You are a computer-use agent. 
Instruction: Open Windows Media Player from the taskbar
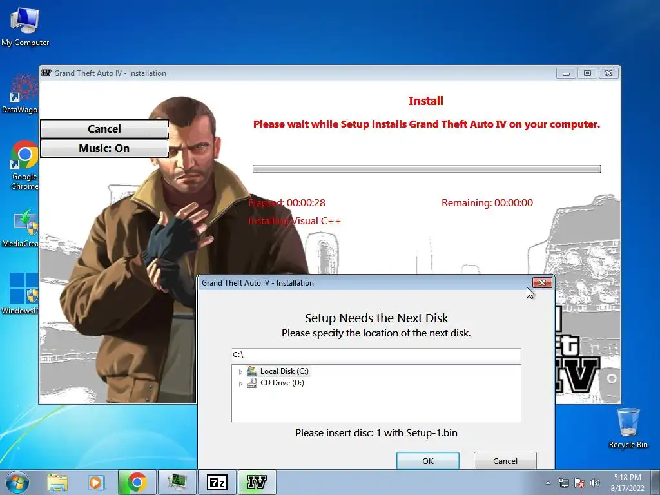coord(96,482)
